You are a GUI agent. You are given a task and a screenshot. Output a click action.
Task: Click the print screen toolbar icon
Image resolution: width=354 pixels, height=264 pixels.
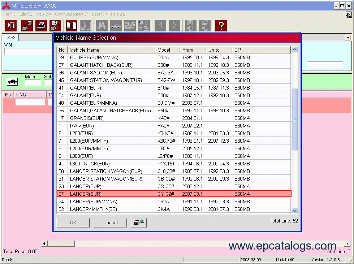[x=27, y=26]
